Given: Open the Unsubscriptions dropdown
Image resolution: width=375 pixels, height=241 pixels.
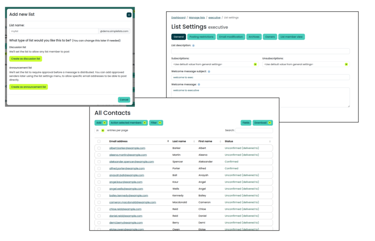Looking at the screenshot, I should click(x=306, y=64).
